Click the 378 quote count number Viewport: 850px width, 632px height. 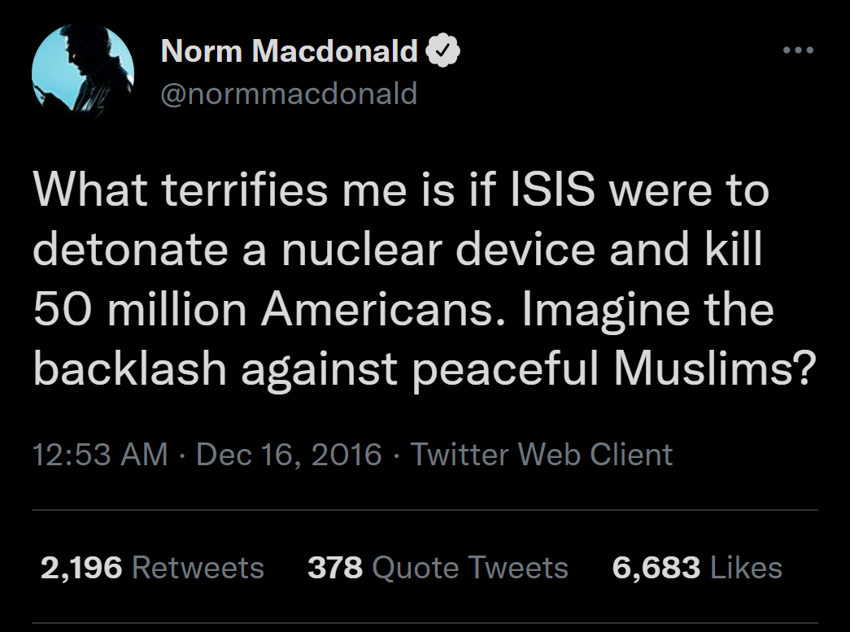point(335,567)
